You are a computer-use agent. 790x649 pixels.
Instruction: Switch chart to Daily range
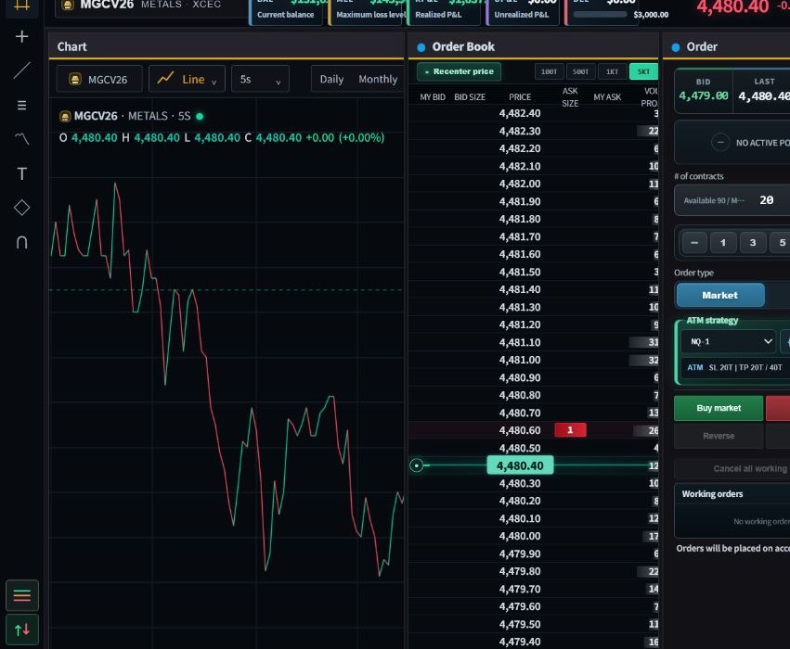(x=331, y=79)
